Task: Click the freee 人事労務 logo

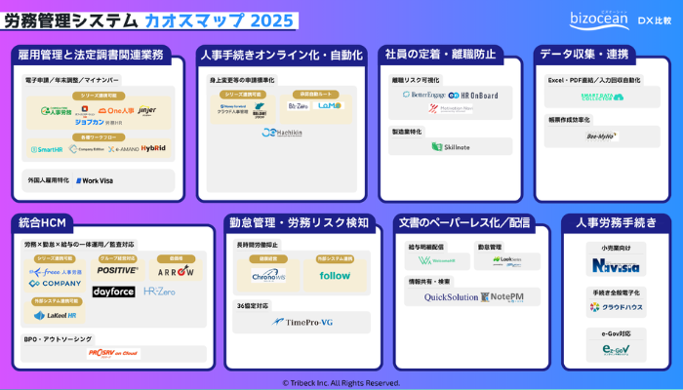Action: (x=56, y=272)
